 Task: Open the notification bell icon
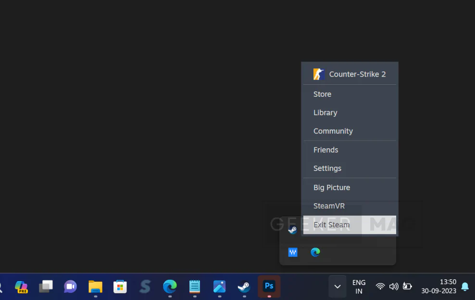[465, 287]
